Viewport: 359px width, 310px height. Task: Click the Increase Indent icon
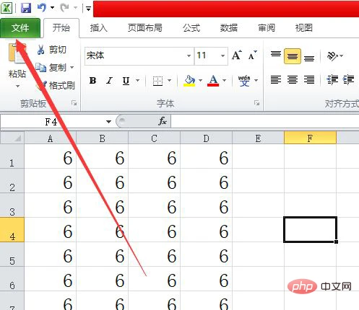[348, 80]
